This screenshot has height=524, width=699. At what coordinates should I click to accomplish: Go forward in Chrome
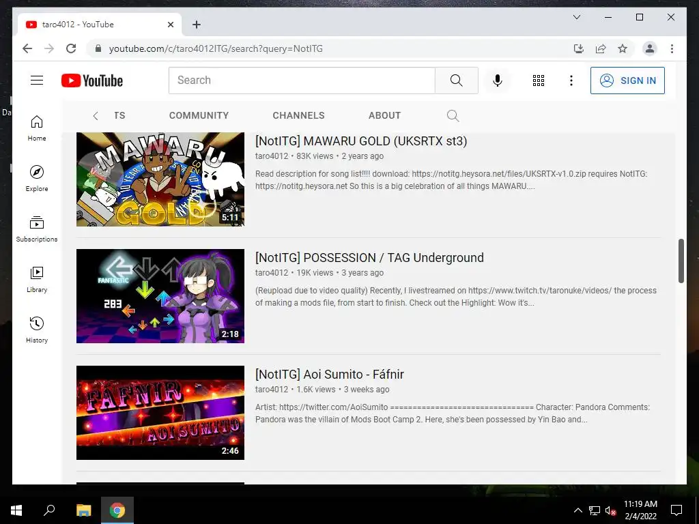(49, 48)
